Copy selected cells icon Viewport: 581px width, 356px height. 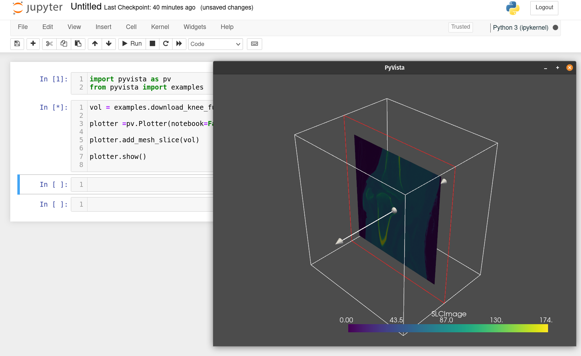pyautogui.click(x=64, y=44)
